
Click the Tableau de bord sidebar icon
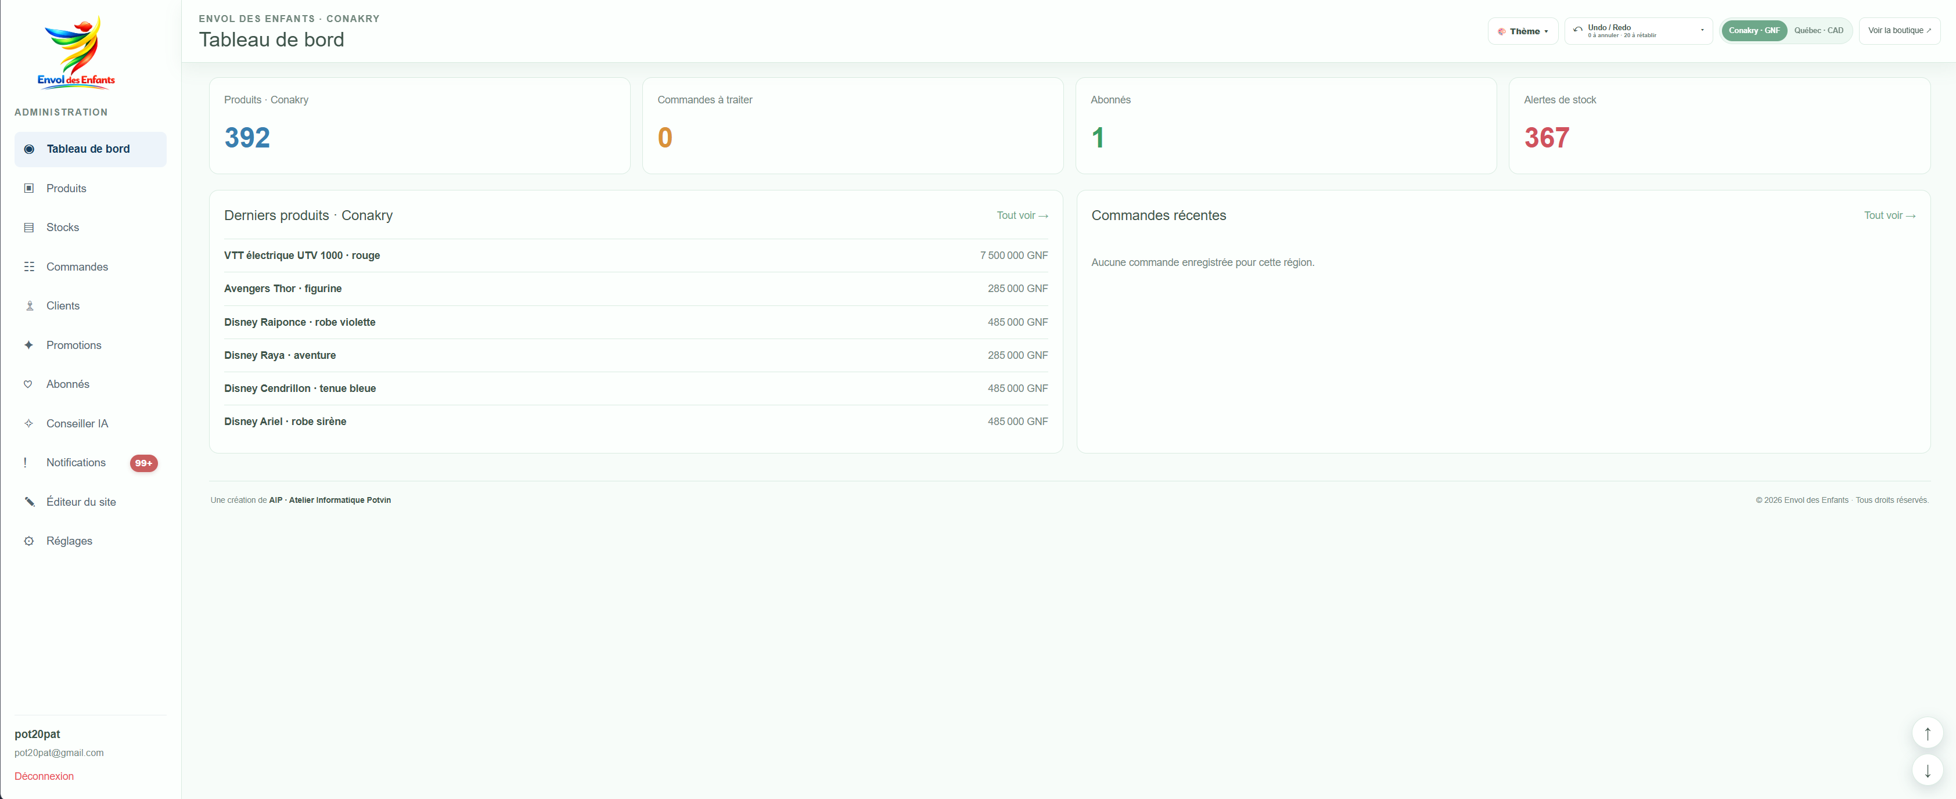(x=29, y=149)
